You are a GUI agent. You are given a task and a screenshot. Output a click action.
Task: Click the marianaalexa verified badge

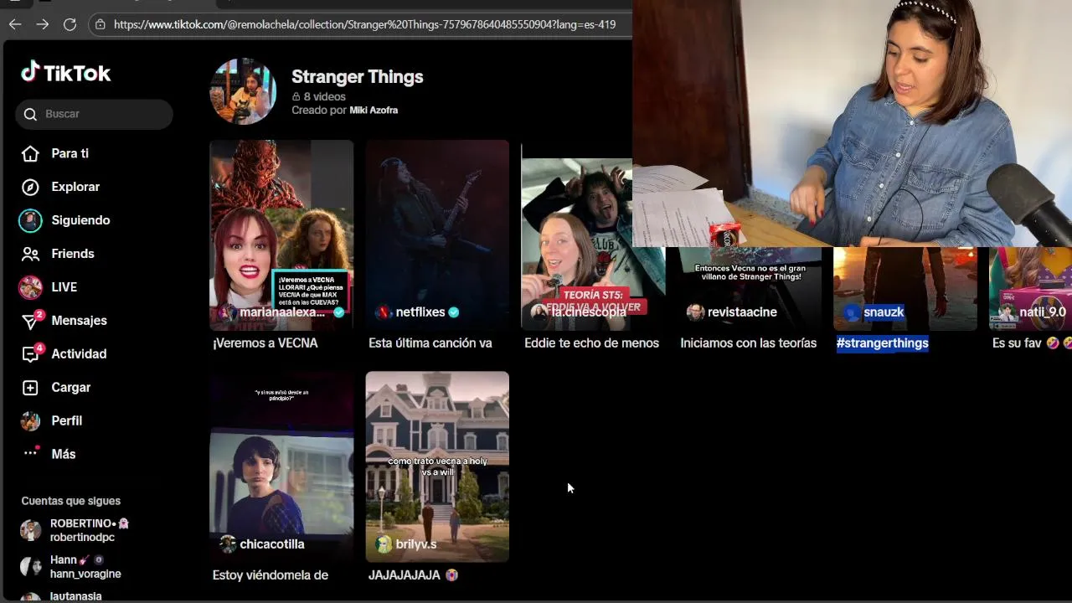tap(339, 312)
